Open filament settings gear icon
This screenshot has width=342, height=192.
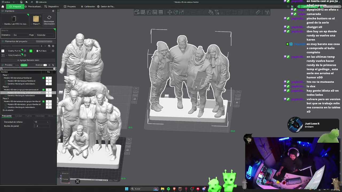click(x=53, y=46)
